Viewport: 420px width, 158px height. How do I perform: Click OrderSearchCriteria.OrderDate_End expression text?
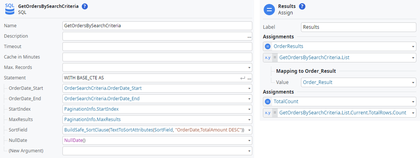(102, 99)
